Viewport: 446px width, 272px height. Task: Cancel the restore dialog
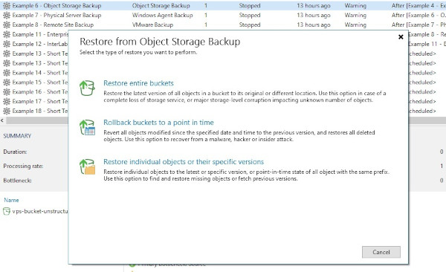(x=381, y=252)
